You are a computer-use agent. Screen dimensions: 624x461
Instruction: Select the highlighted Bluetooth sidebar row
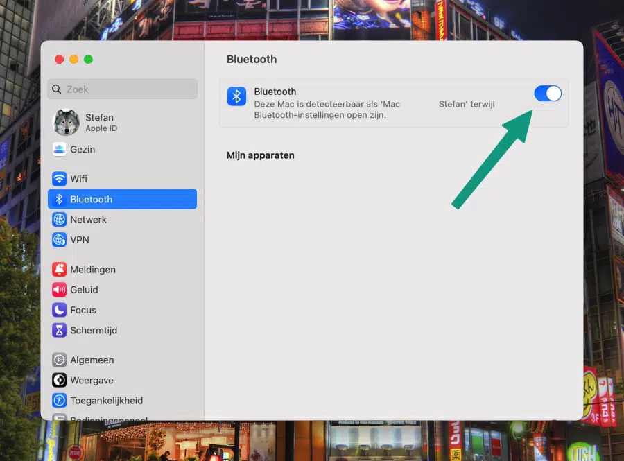click(122, 199)
